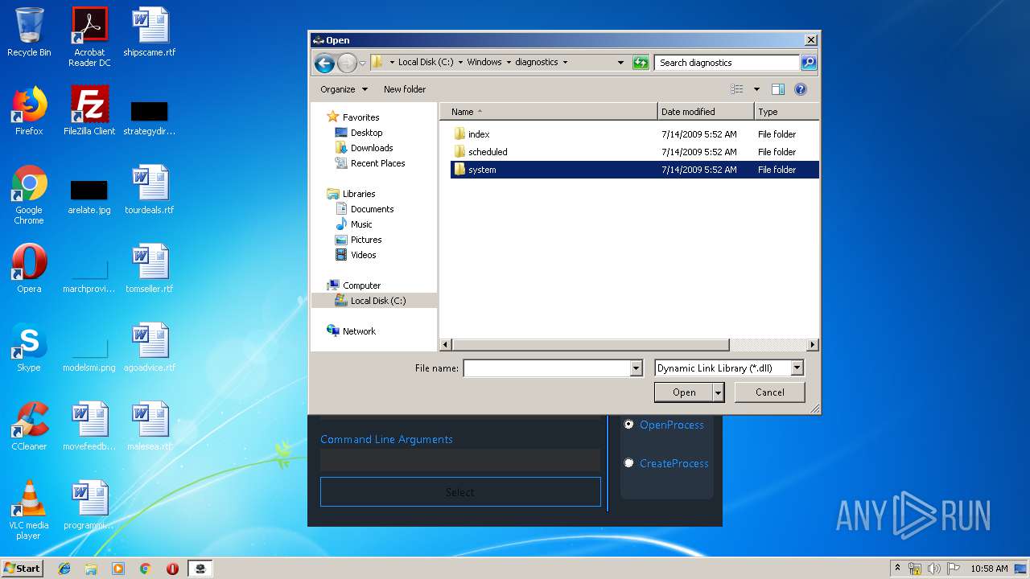
Task: Click the search magnifier icon
Action: click(809, 63)
